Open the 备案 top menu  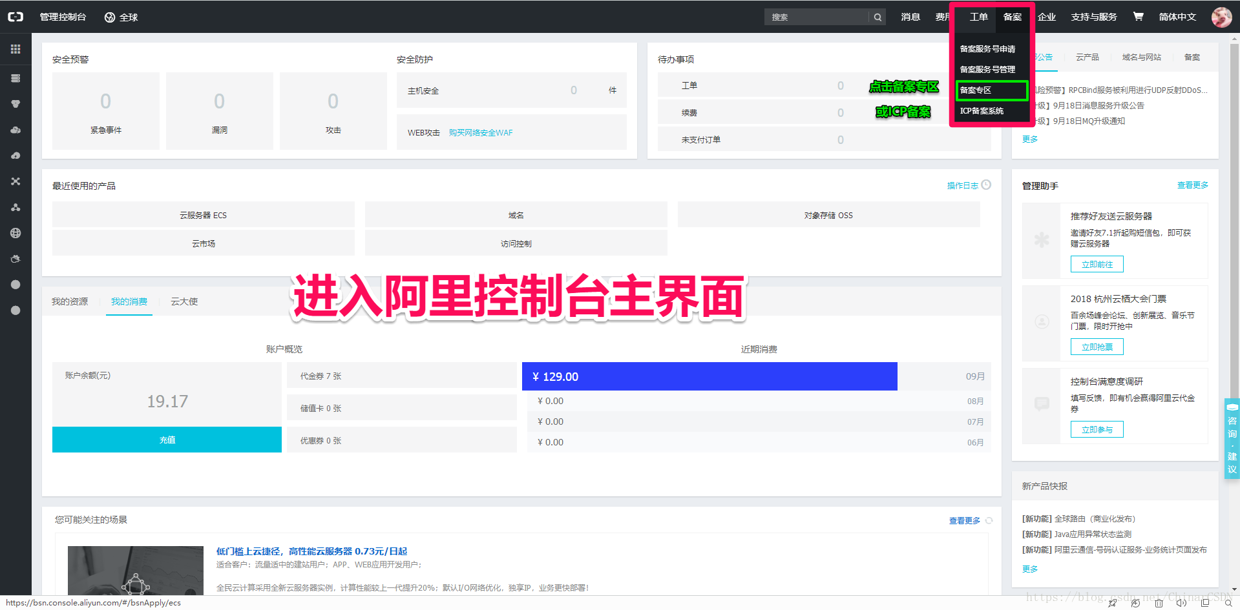[x=1013, y=17]
